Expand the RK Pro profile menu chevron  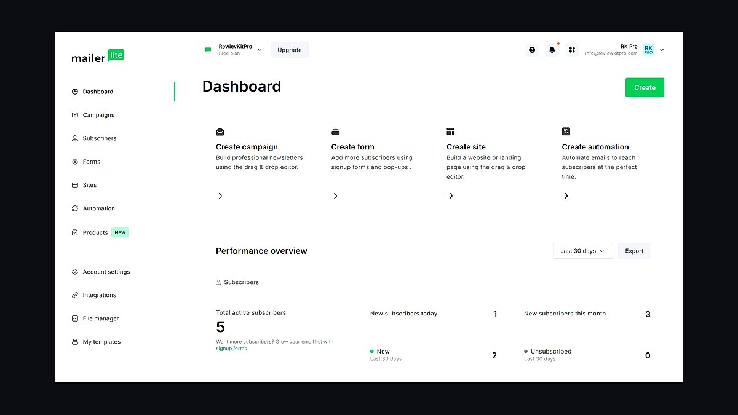coord(662,50)
